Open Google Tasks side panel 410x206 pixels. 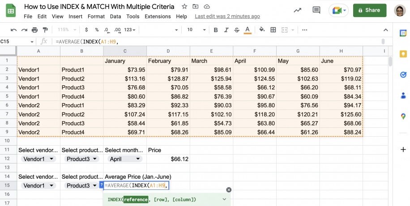403,75
